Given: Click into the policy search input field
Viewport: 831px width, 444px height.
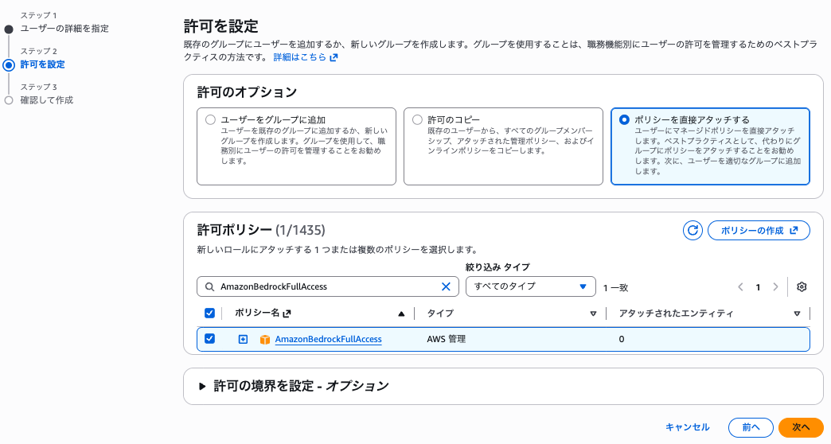Looking at the screenshot, I should coord(327,286).
